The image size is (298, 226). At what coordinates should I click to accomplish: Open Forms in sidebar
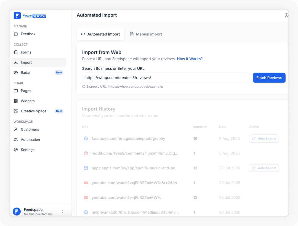tap(38, 52)
